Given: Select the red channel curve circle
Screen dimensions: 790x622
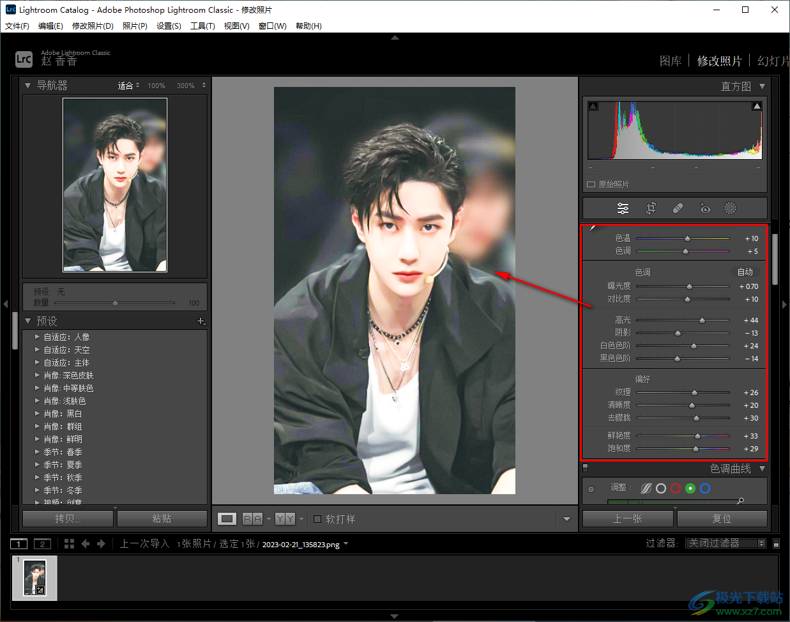Looking at the screenshot, I should point(676,488).
